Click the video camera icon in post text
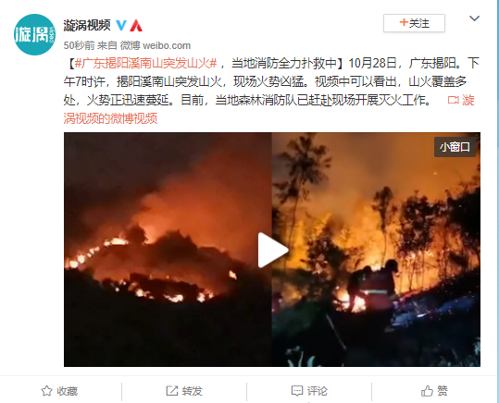Image resolution: width=499 pixels, height=403 pixels. (x=453, y=100)
